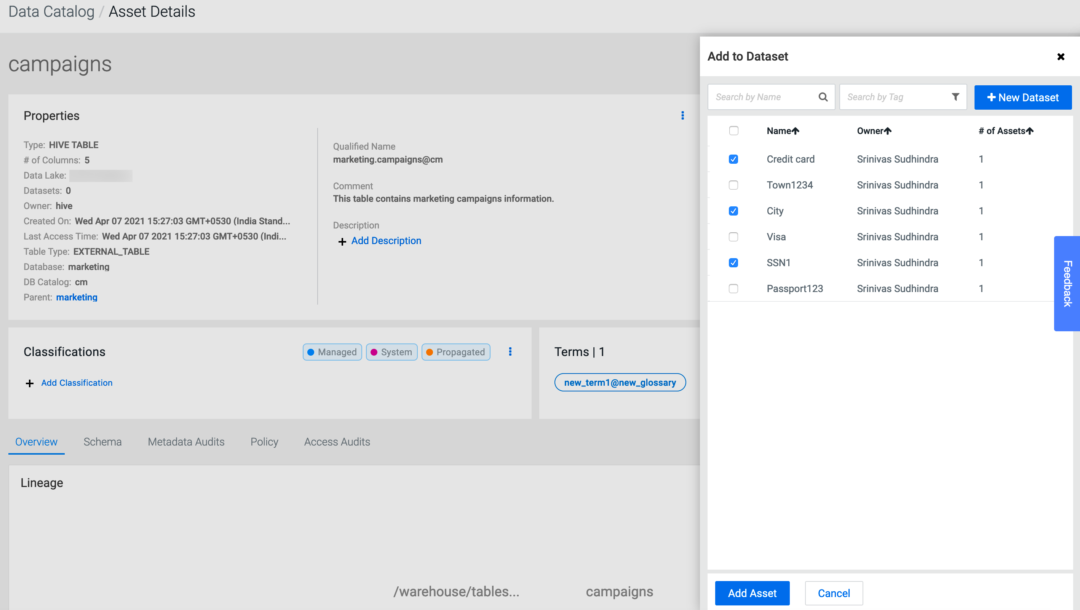Click the Add Description link
Image resolution: width=1080 pixels, height=610 pixels.
click(x=386, y=241)
